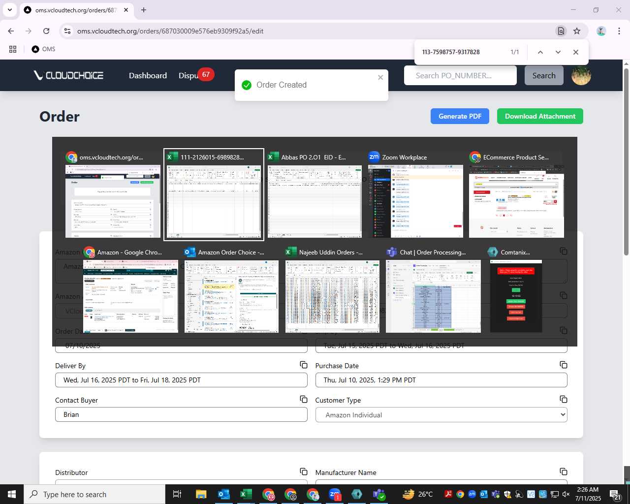Bookmark this page with the star icon

[x=577, y=31]
